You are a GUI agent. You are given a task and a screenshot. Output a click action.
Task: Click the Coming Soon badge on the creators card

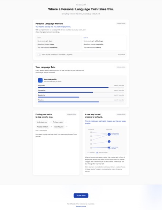121,114
